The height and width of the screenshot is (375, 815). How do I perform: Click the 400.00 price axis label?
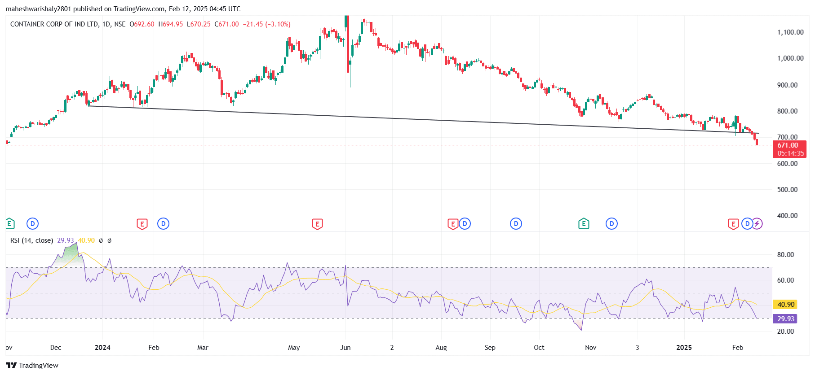(x=788, y=216)
